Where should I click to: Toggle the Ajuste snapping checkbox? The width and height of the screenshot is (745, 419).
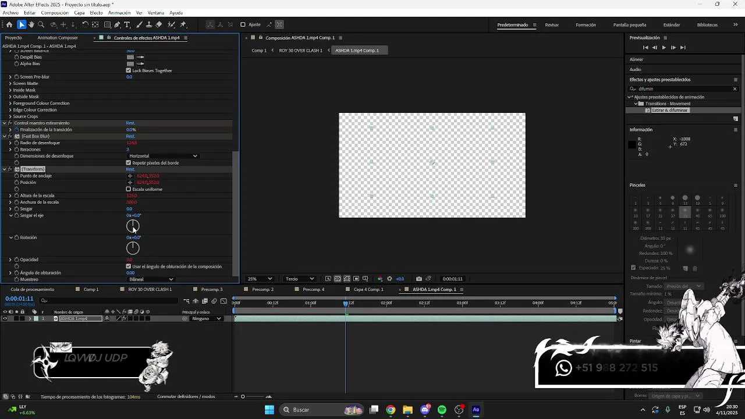pyautogui.click(x=243, y=24)
